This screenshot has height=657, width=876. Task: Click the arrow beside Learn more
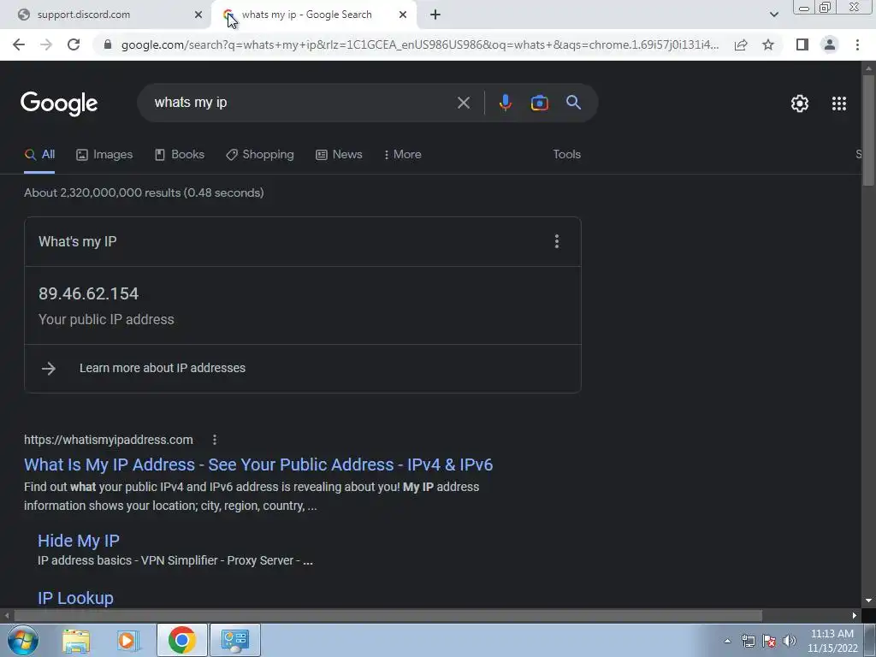pos(49,368)
